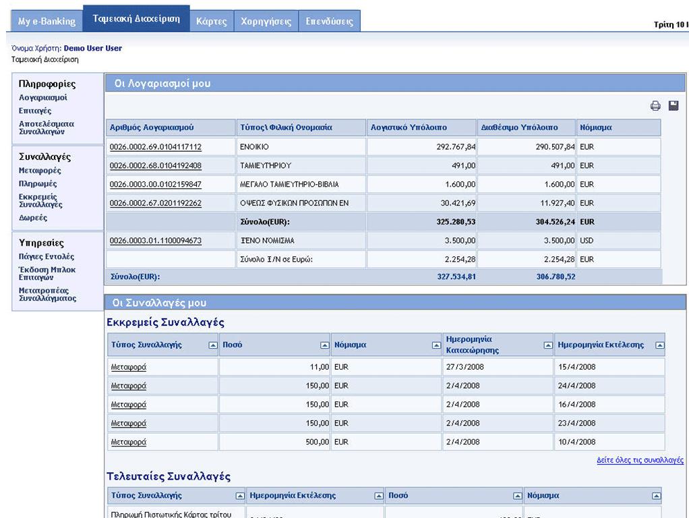Click the Οι Συναλλαγές μου panel title

click(159, 303)
